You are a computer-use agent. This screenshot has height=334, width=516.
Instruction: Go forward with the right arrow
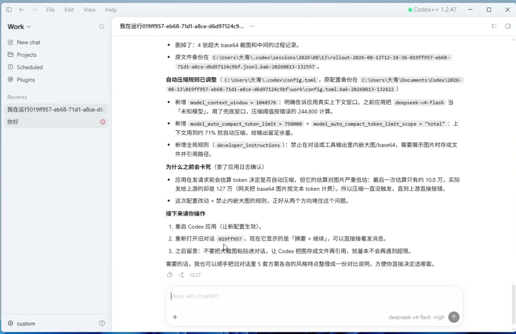tap(34, 10)
